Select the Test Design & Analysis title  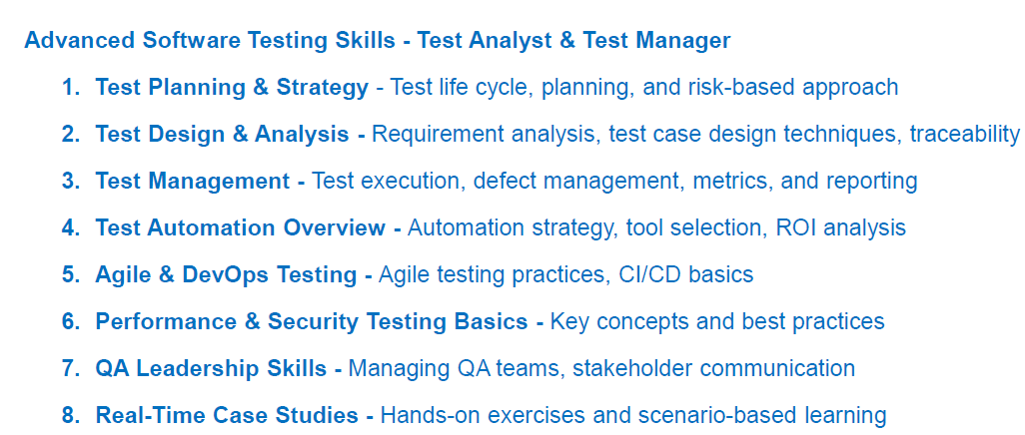[222, 135]
